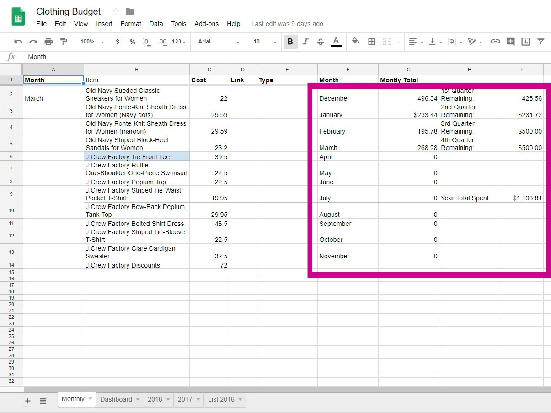This screenshot has height=413, width=551.
Task: Insert a comment icon
Action: click(x=510, y=42)
